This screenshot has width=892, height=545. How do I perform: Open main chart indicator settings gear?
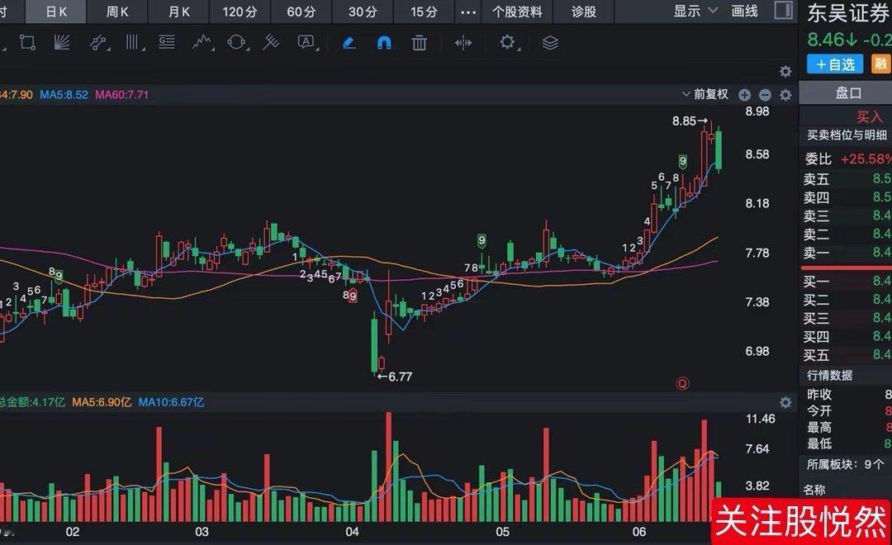785,95
